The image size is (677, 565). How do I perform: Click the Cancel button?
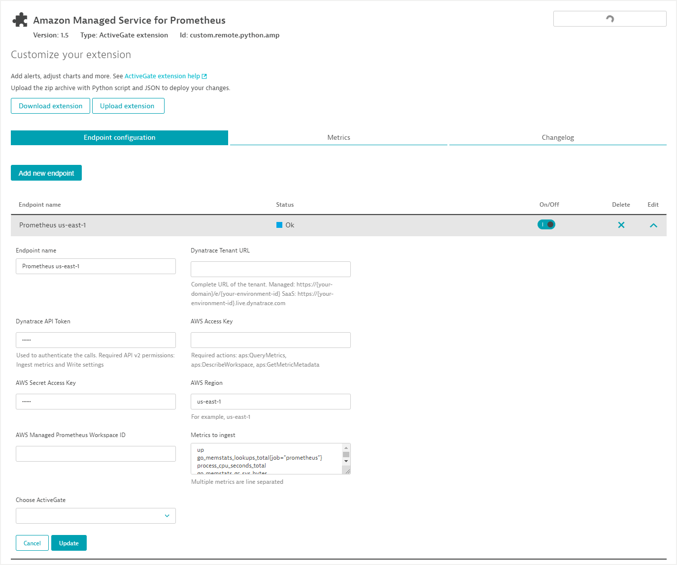32,543
